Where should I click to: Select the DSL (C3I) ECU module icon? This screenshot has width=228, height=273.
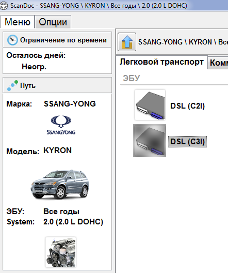150,141
